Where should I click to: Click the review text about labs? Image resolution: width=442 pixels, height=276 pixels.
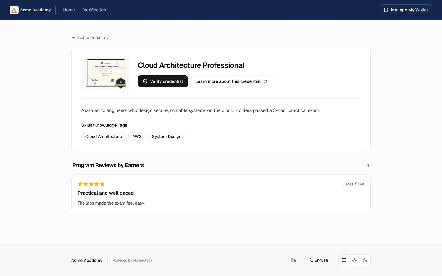coord(111,203)
